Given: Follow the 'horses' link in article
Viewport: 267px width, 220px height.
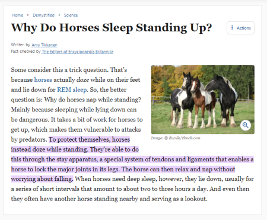Looking at the screenshot, I should point(43,79).
